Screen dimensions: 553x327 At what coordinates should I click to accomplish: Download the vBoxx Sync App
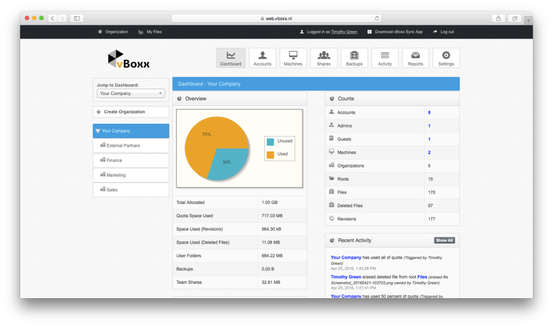tap(395, 32)
